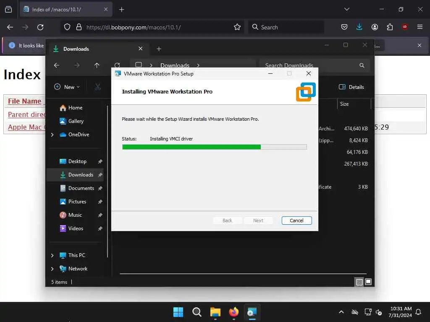Open Music in File Explorer sidebar
Image resolution: width=430 pixels, height=322 pixels.
pos(71,215)
